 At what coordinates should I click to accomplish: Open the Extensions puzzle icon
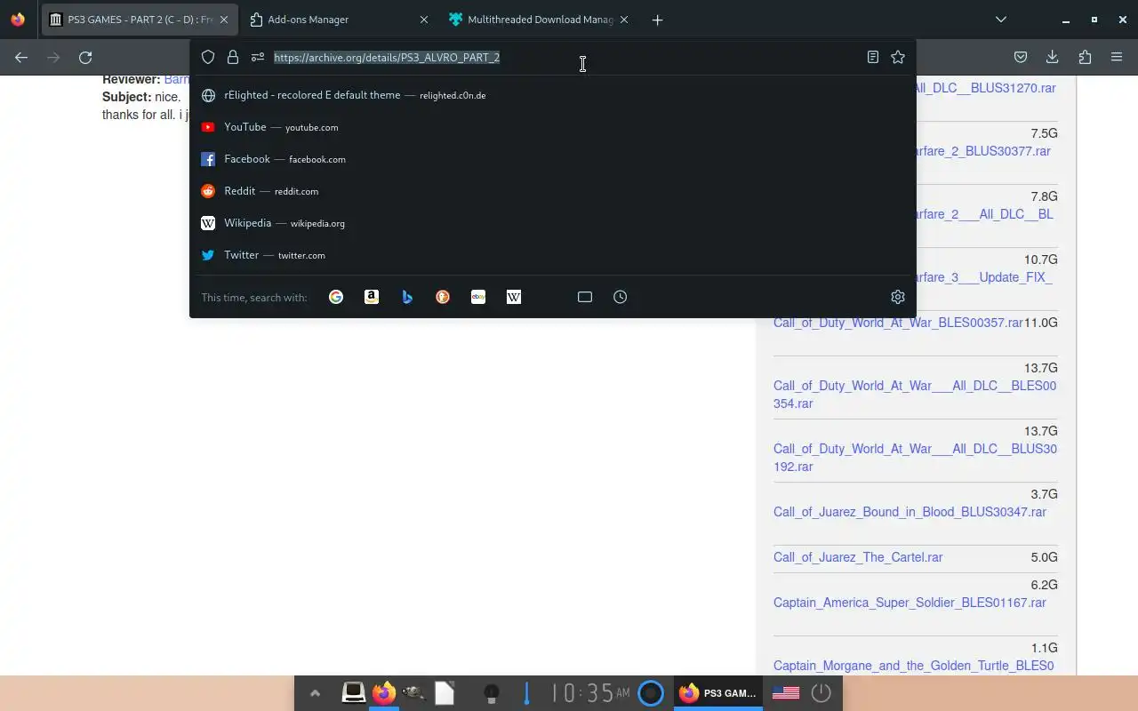tap(1085, 57)
